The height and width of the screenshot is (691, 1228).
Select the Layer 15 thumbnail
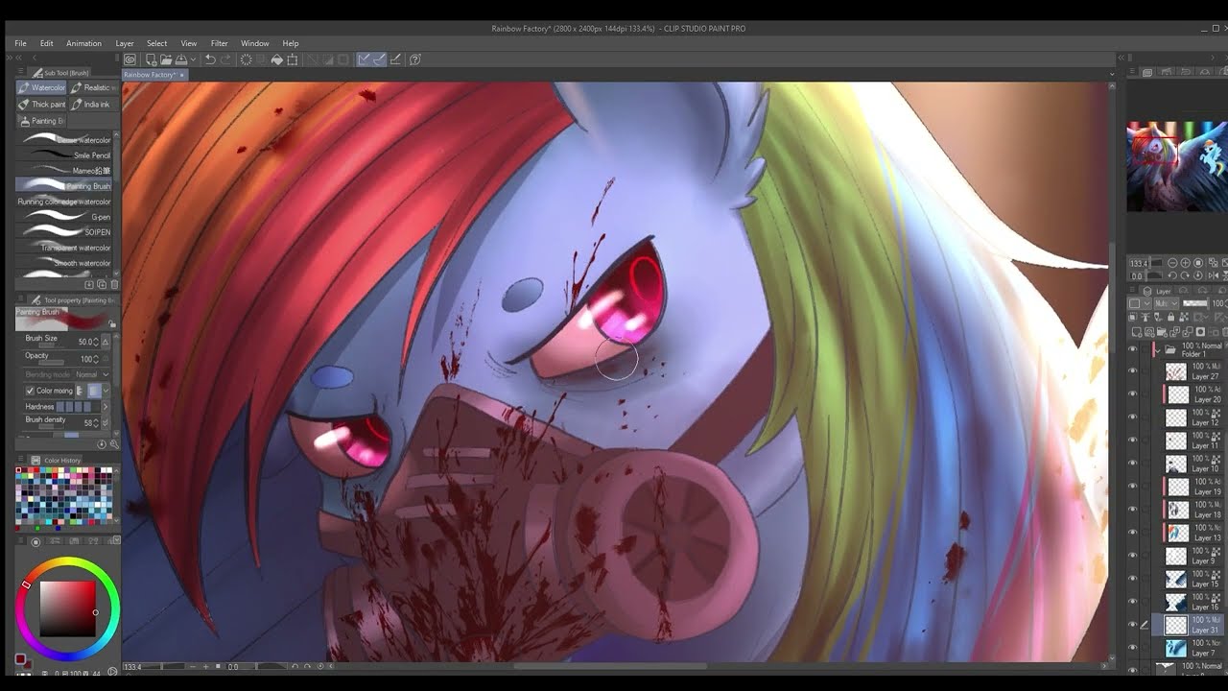pos(1176,580)
